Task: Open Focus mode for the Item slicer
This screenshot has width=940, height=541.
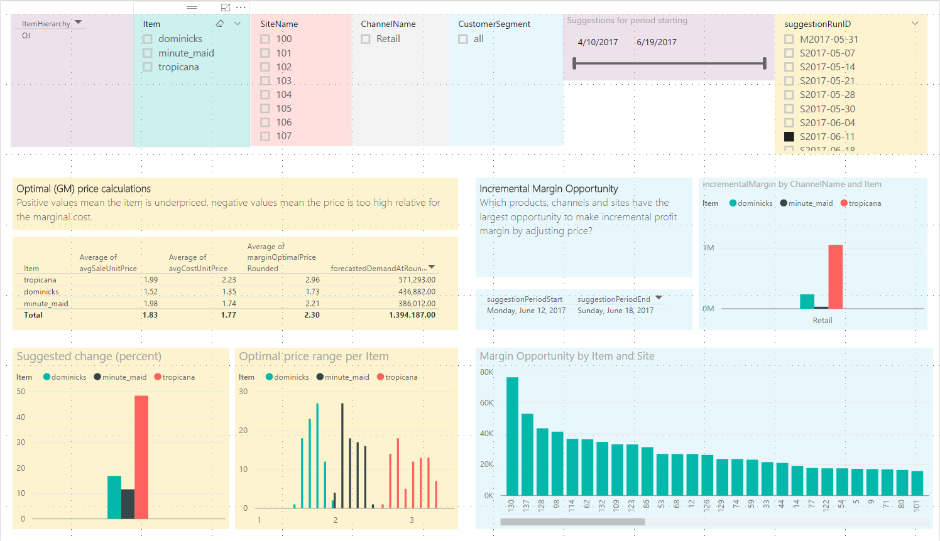Action: [x=226, y=8]
